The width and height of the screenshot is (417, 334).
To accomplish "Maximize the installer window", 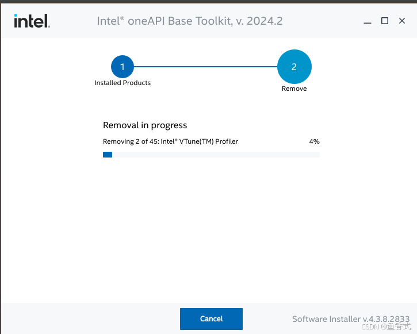I will pyautogui.click(x=385, y=21).
